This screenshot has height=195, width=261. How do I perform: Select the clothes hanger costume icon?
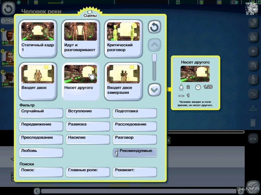[253, 109]
